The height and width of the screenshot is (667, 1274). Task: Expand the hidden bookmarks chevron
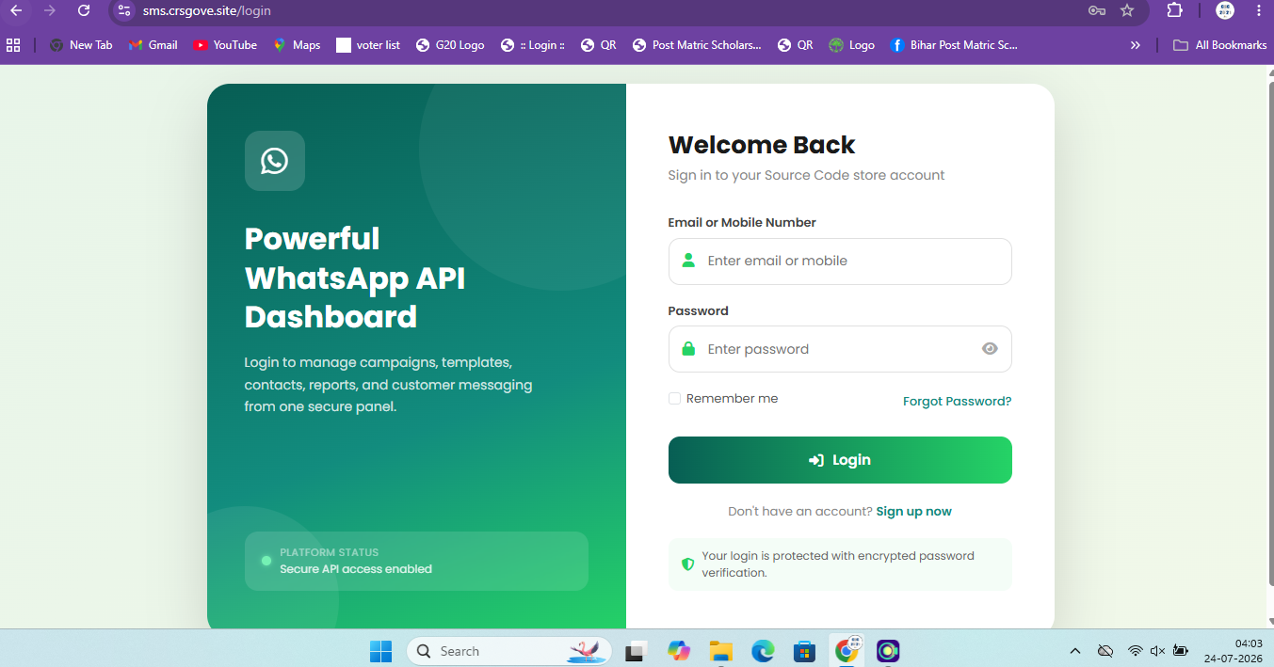pos(1136,45)
